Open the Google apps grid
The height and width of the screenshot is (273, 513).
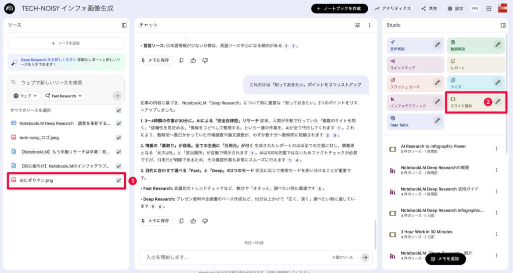pyautogui.click(x=489, y=8)
